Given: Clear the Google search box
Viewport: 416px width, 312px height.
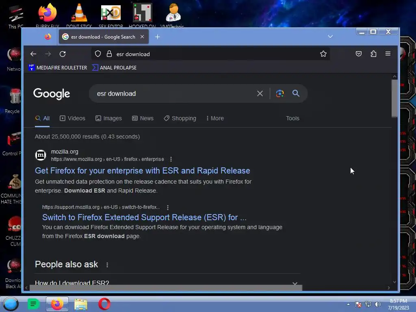Looking at the screenshot, I should (x=260, y=93).
